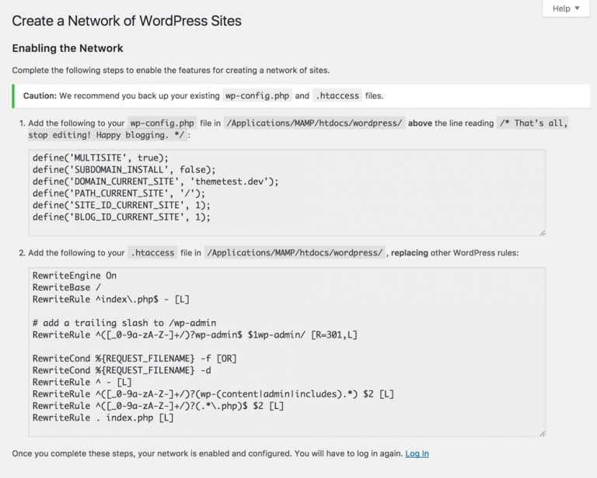Screen dimensions: 597x478
Task: Click the SUBDOMAIN_INSTALL define line
Action: pos(124,169)
